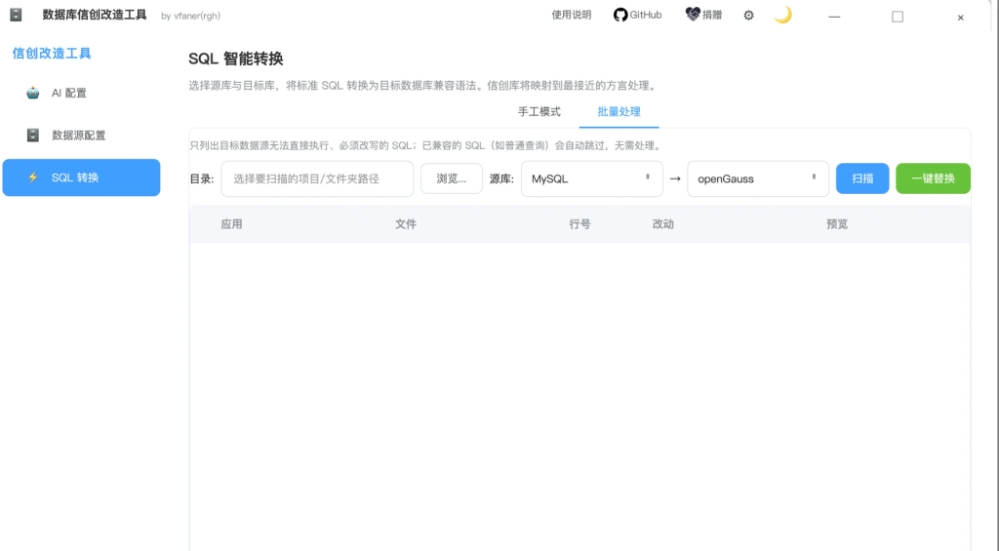This screenshot has height=551, width=999.
Task: Click the AI 配置 robot icon
Action: point(32,93)
